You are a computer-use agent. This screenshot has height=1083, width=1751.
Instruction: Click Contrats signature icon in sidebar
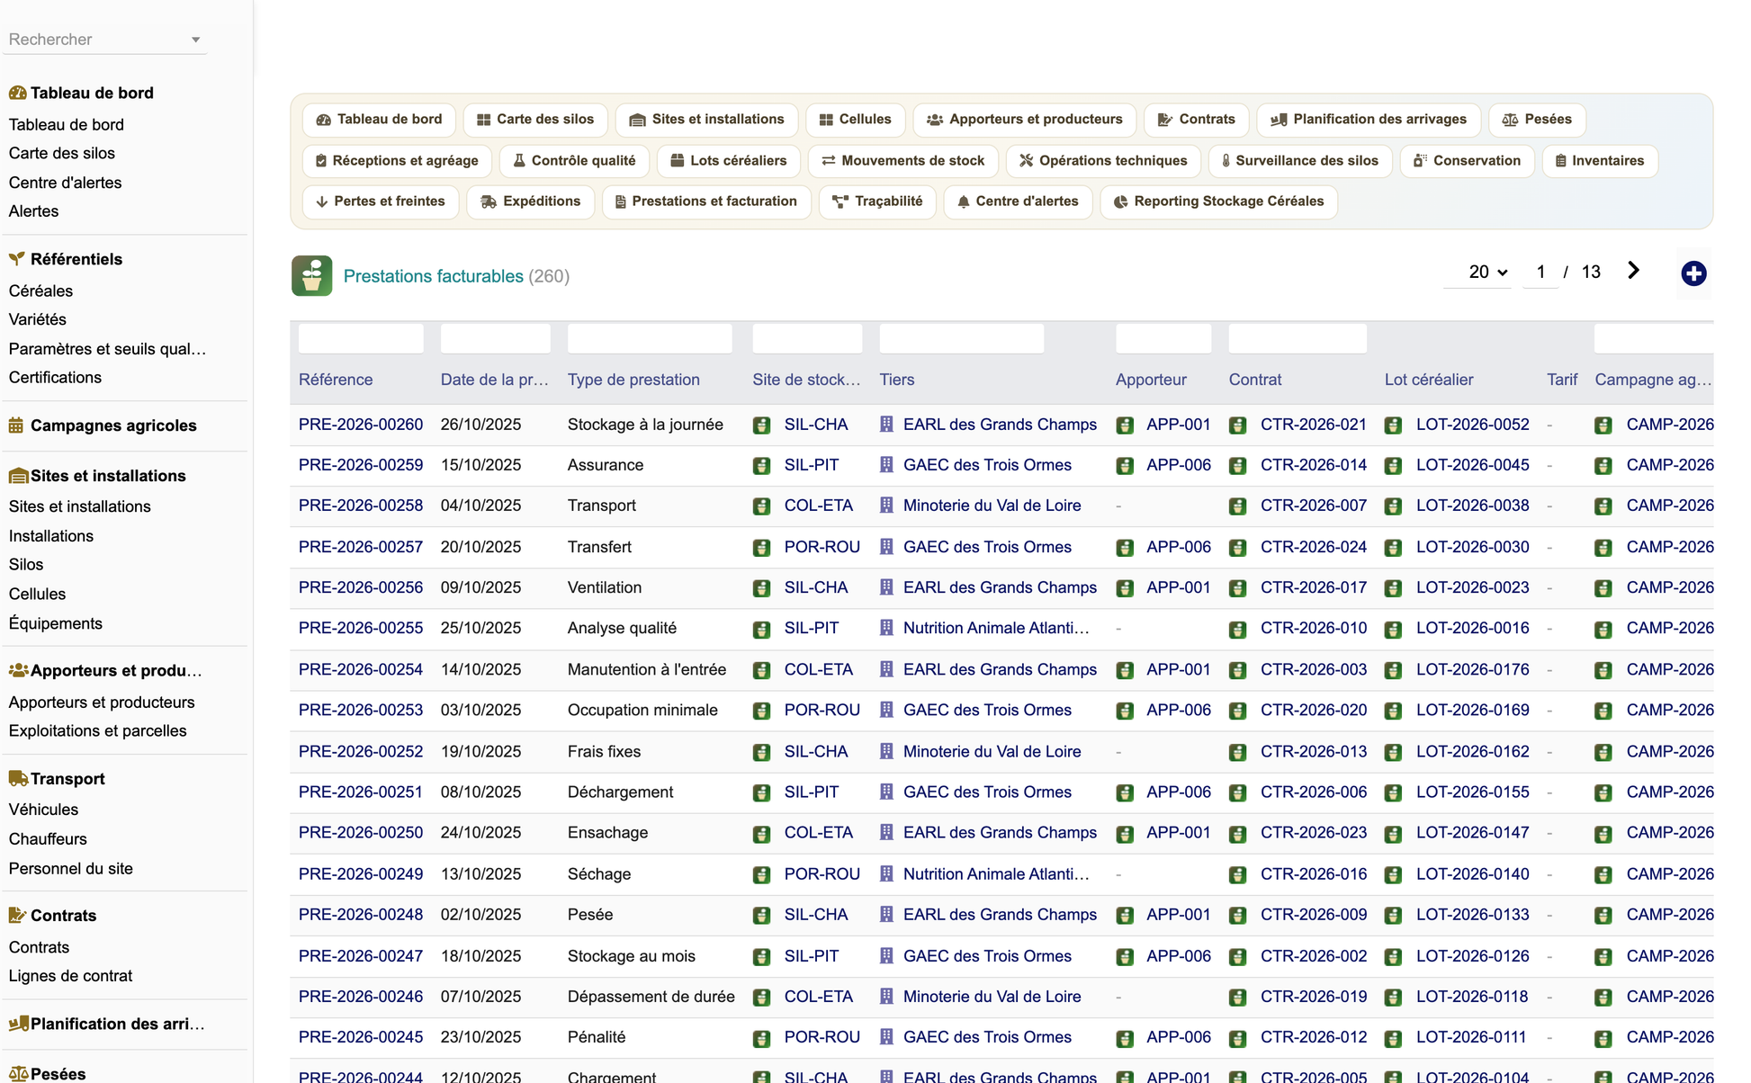coord(17,916)
